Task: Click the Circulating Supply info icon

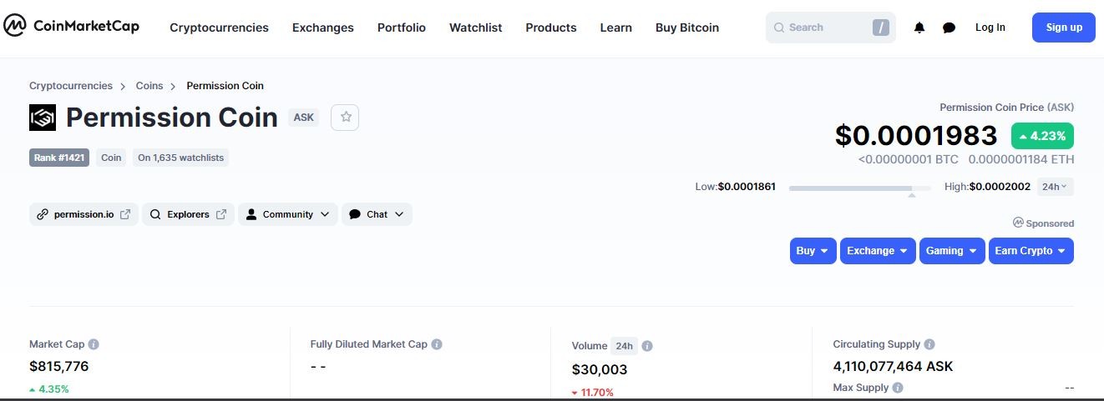Action: 929,344
